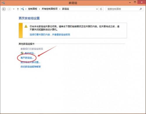
Task: Click the shield icon beside 更改密码
Action: [22, 53]
